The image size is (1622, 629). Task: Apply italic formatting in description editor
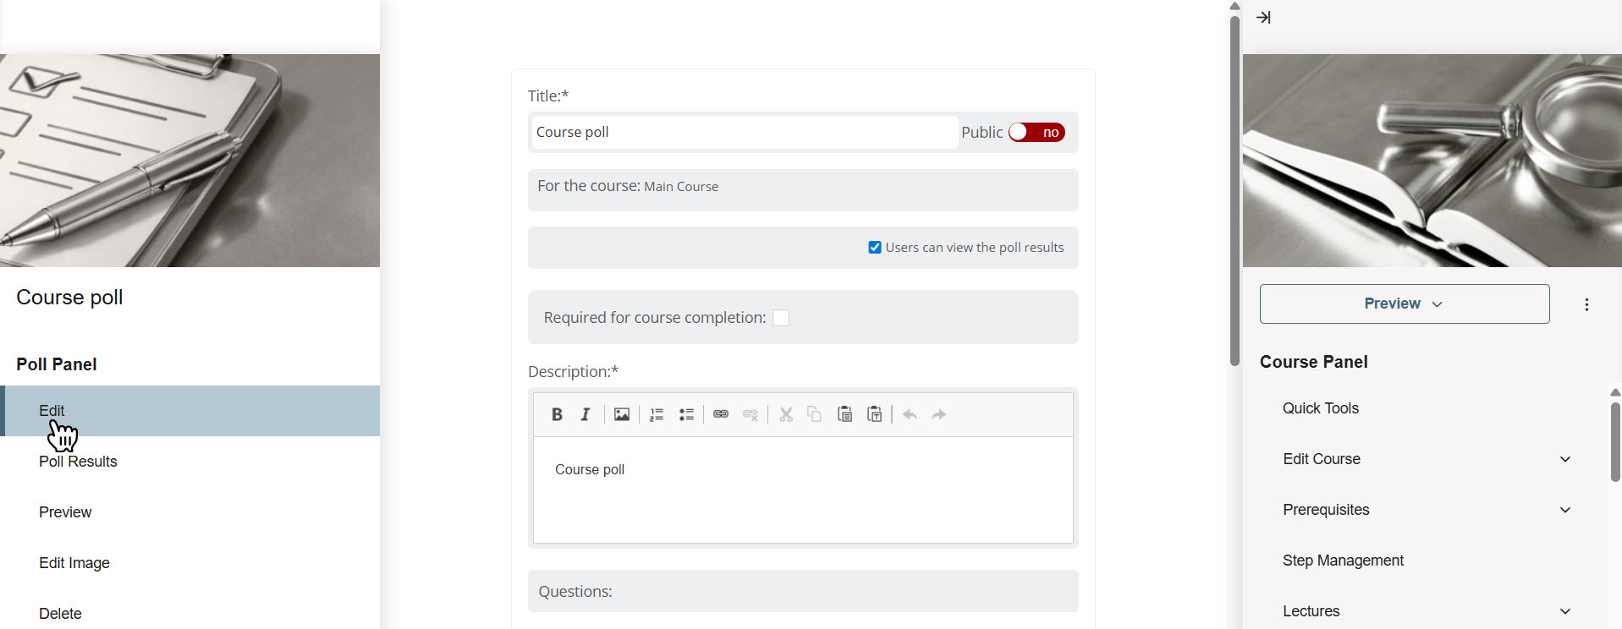(586, 414)
